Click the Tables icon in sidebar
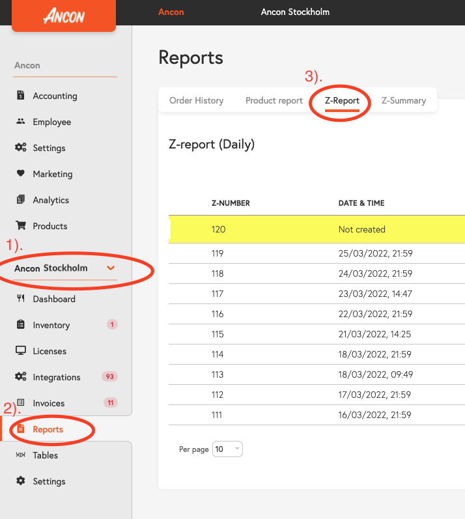This screenshot has height=519, width=465. tap(21, 455)
